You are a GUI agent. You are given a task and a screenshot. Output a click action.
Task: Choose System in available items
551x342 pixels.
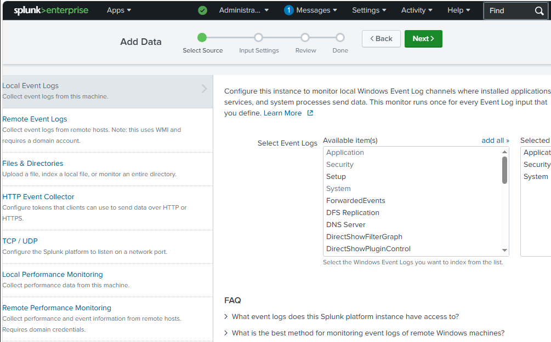(x=412, y=189)
